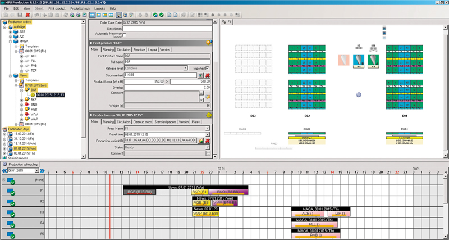Click the folder icon beside Comment field

tap(208, 97)
